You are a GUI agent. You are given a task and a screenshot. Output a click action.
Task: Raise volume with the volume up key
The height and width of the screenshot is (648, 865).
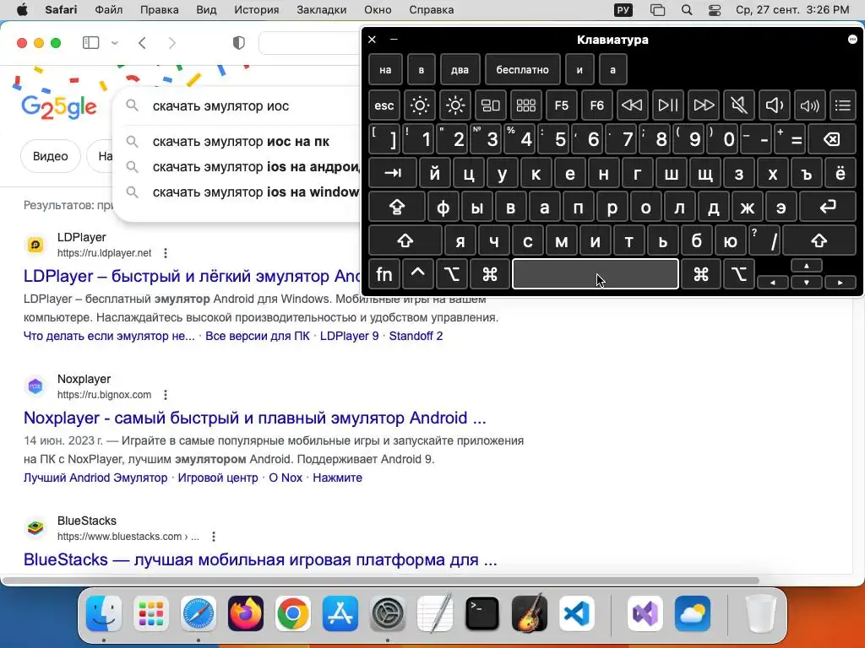click(x=809, y=105)
